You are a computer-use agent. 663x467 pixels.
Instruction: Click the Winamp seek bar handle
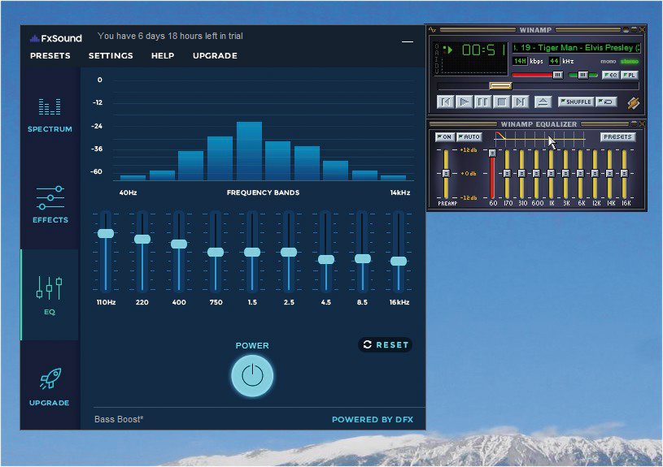point(500,86)
